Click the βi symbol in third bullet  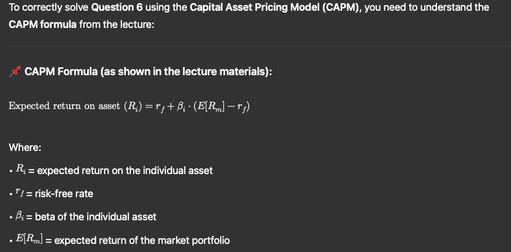click(x=19, y=216)
